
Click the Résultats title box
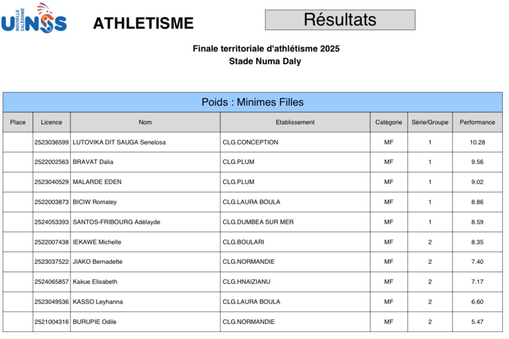[340, 20]
